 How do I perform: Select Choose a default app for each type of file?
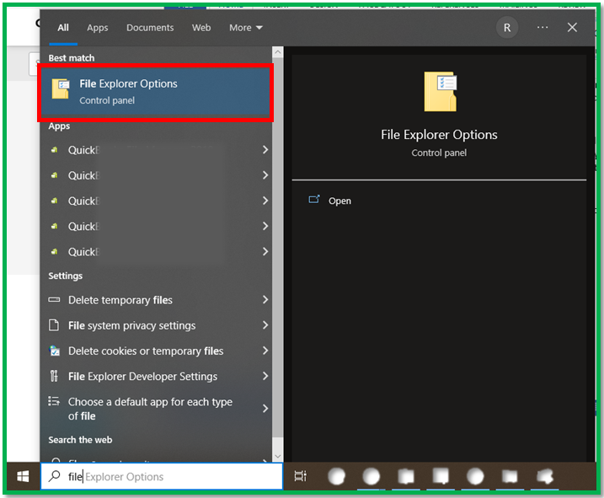pyautogui.click(x=156, y=409)
